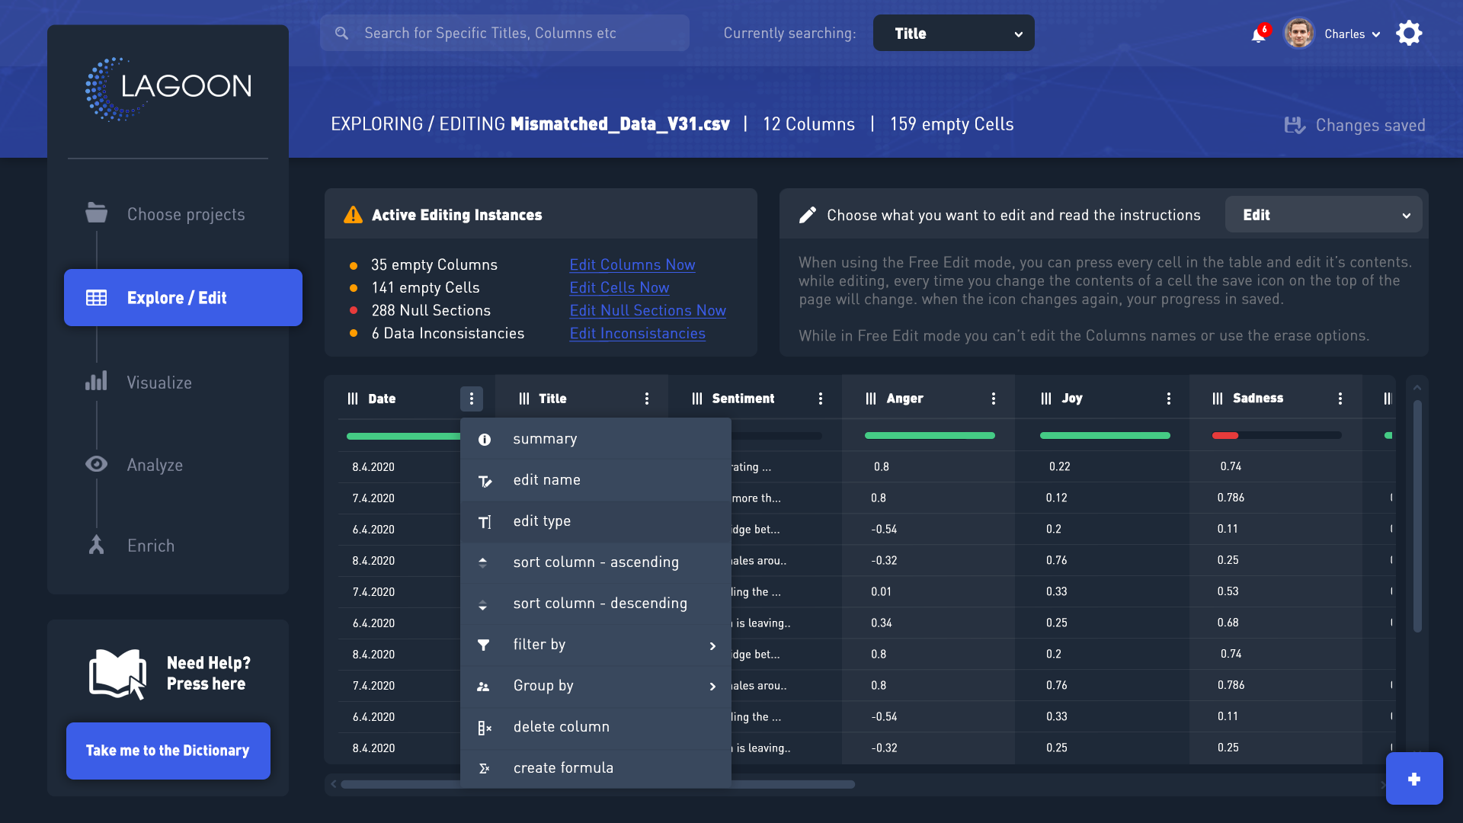1463x823 pixels.
Task: Click the Need Help book icon
Action: 118,674
